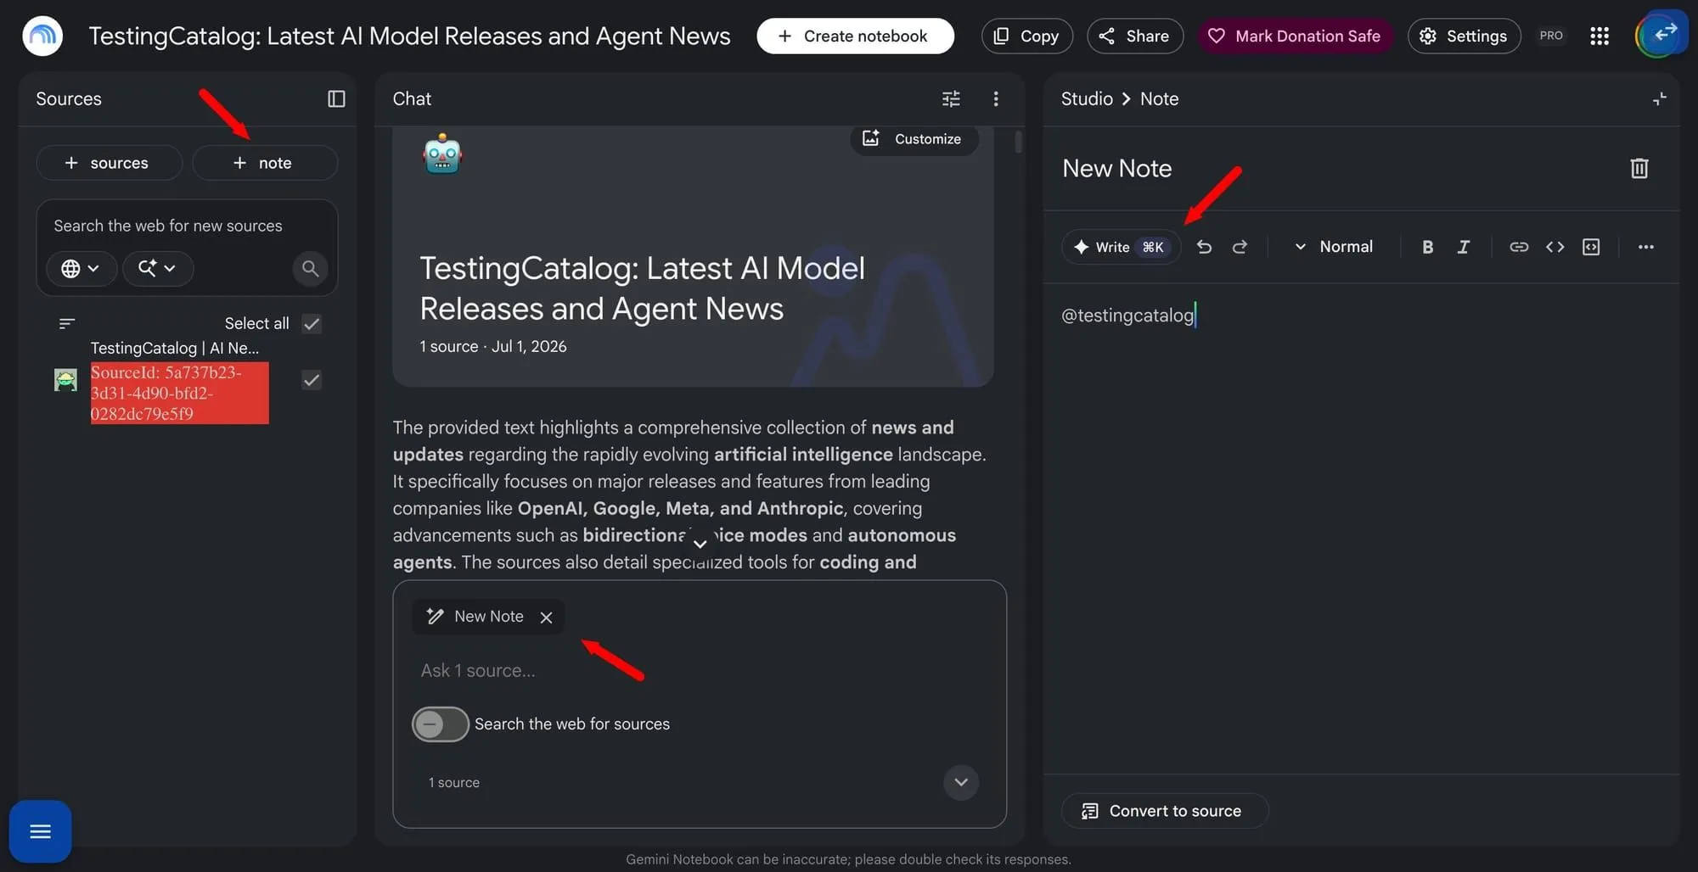Remove New Note chip from chat
The image size is (1698, 872).
(546, 618)
